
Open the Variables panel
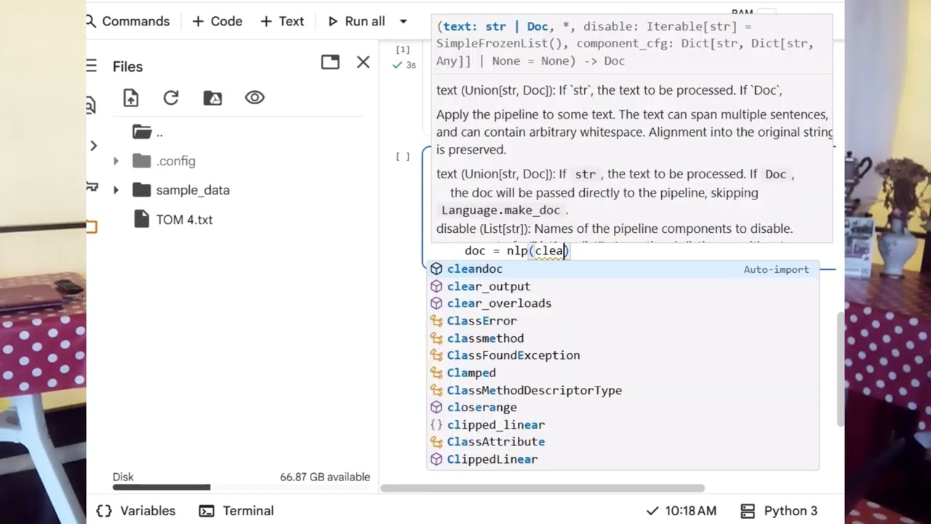137,511
